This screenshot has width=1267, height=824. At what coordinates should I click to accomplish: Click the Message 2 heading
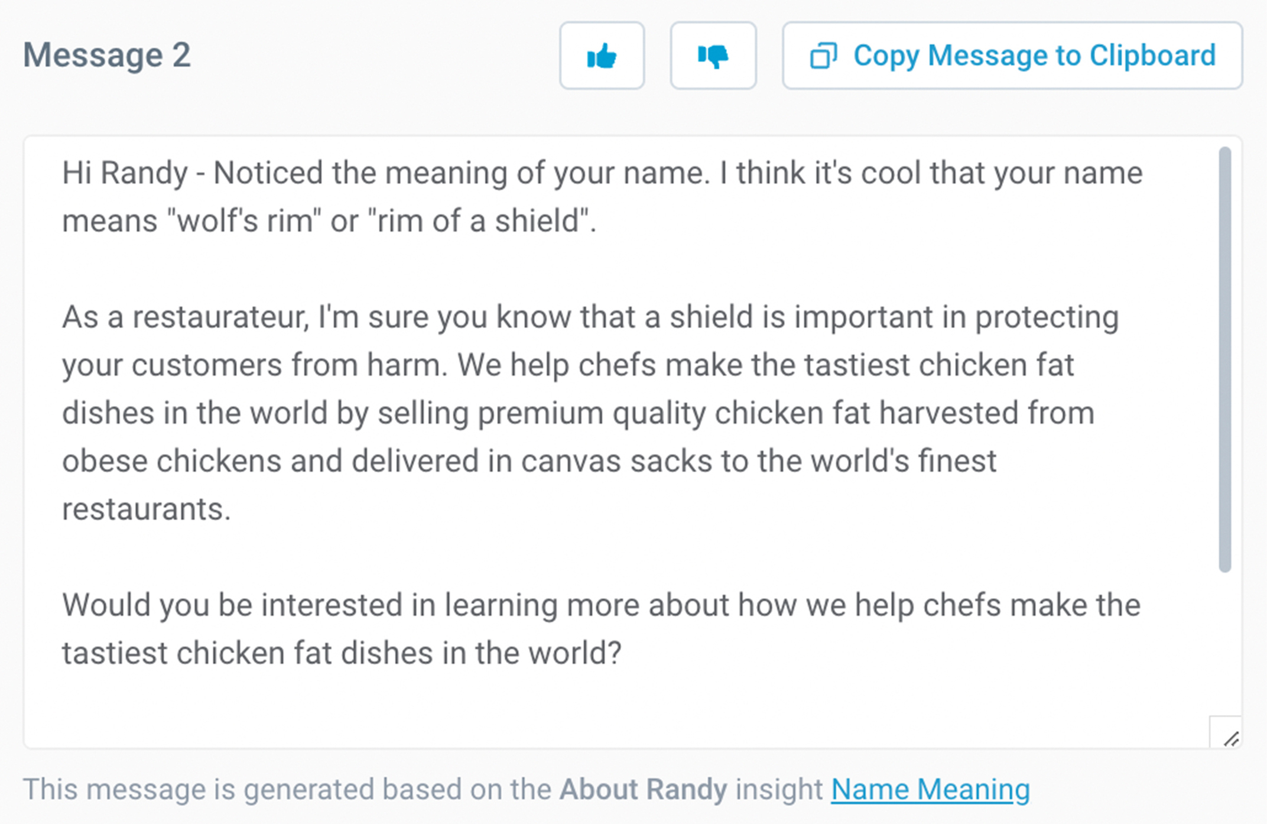point(106,56)
